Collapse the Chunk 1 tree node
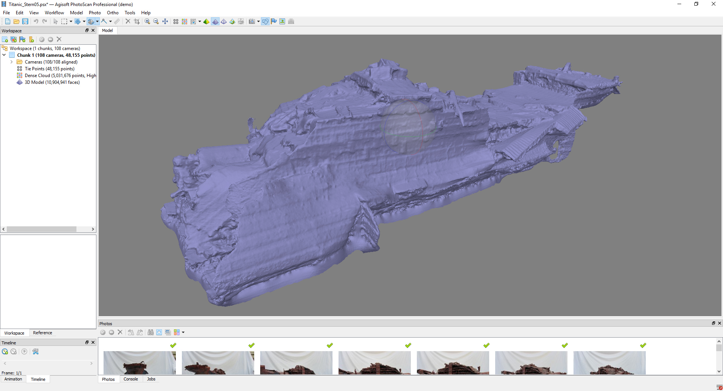 (4, 55)
